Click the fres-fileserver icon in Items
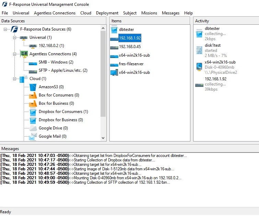259x216 pixels. [114, 65]
